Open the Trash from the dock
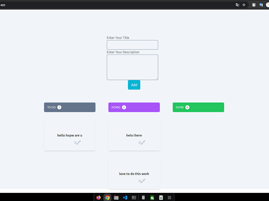The width and height of the screenshot is (269, 201). tap(161, 198)
